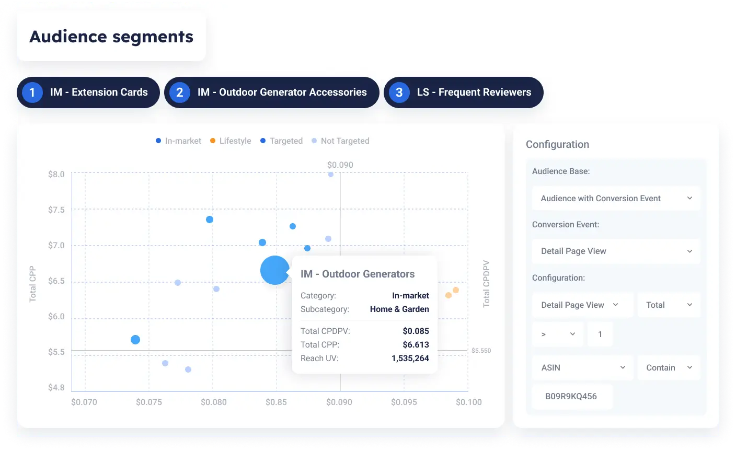Click the threshold value field showing 1
This screenshot has height=451, width=736.
[x=600, y=334]
